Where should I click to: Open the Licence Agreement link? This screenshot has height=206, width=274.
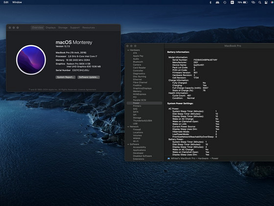(87, 89)
